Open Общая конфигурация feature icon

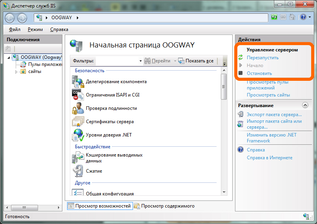(x=78, y=192)
